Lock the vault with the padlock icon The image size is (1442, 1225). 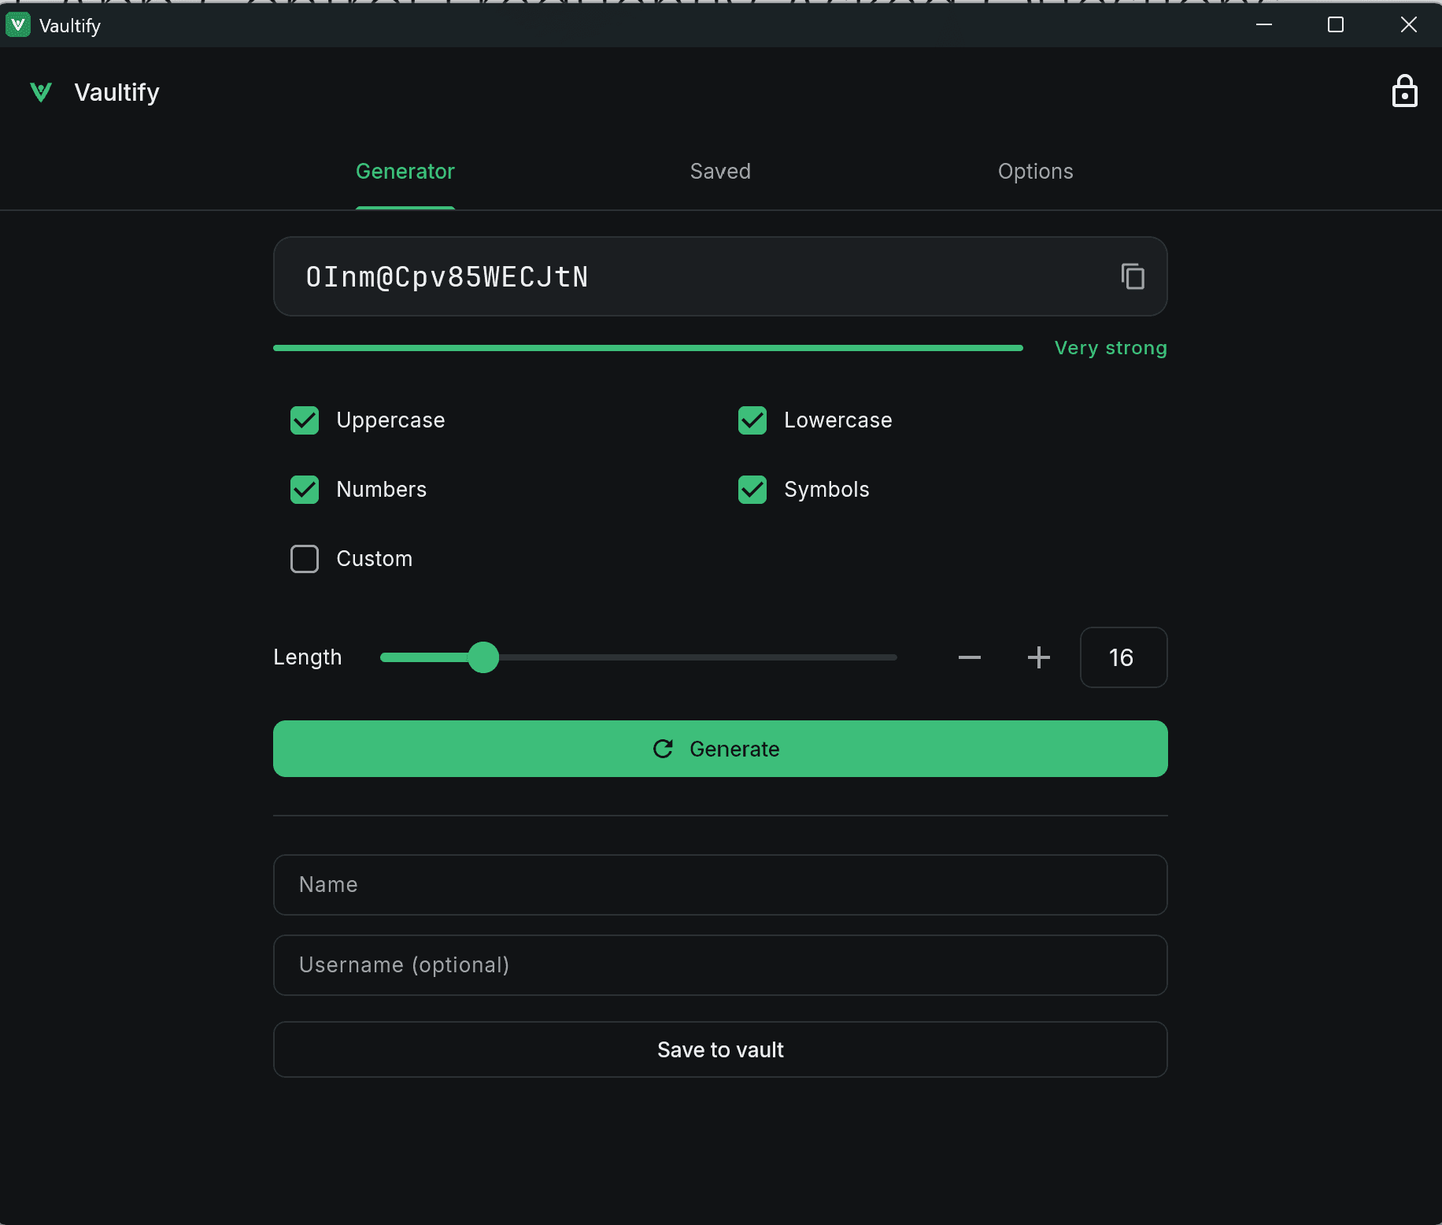coord(1404,91)
